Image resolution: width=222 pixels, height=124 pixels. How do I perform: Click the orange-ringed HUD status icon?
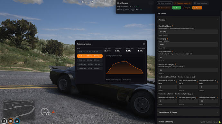[x=11, y=121]
